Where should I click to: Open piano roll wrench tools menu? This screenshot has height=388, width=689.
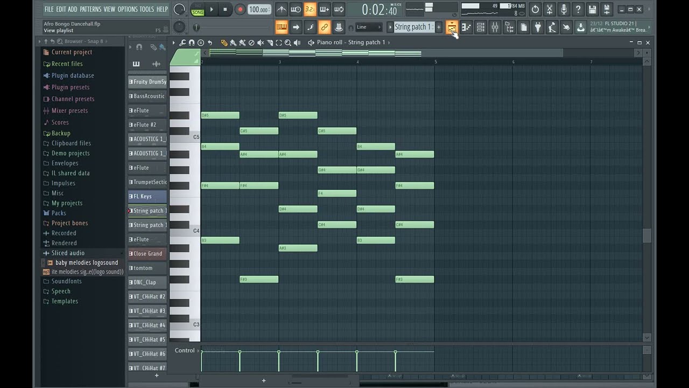click(x=183, y=43)
